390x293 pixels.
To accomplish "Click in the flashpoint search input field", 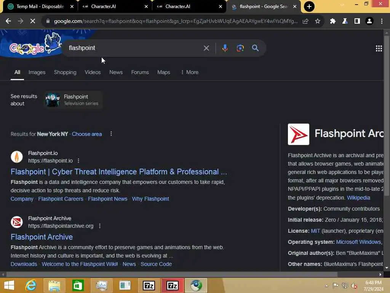I will click(x=134, y=48).
